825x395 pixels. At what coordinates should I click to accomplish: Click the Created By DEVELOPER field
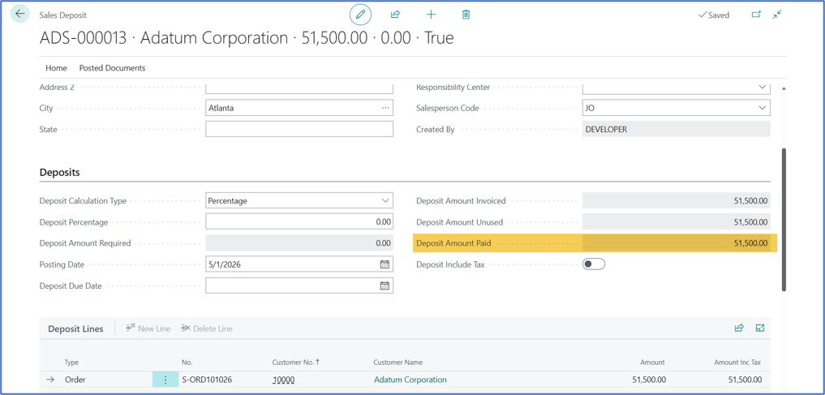point(676,130)
